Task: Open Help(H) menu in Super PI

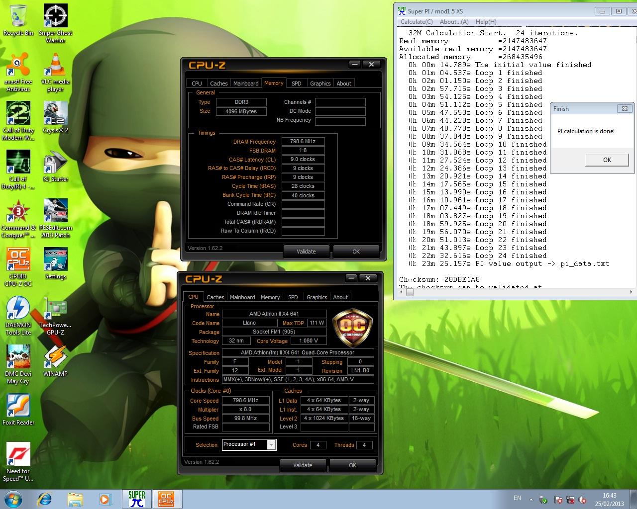Action: click(486, 22)
